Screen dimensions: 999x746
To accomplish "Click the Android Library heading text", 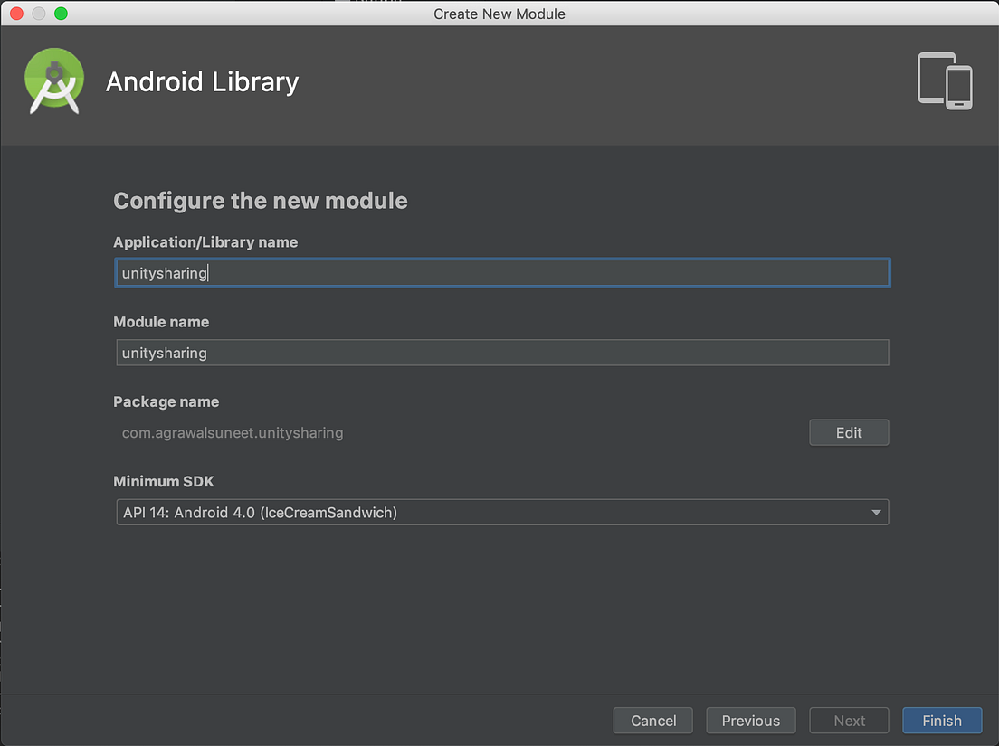I will pyautogui.click(x=202, y=81).
